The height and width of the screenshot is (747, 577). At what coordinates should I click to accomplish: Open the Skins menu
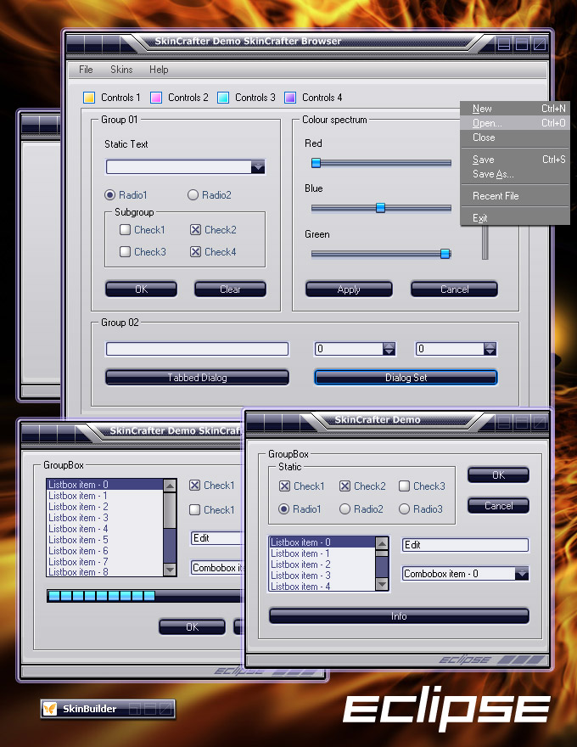121,70
